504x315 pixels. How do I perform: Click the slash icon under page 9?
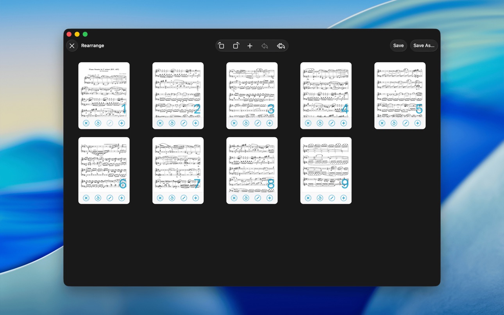(x=332, y=198)
